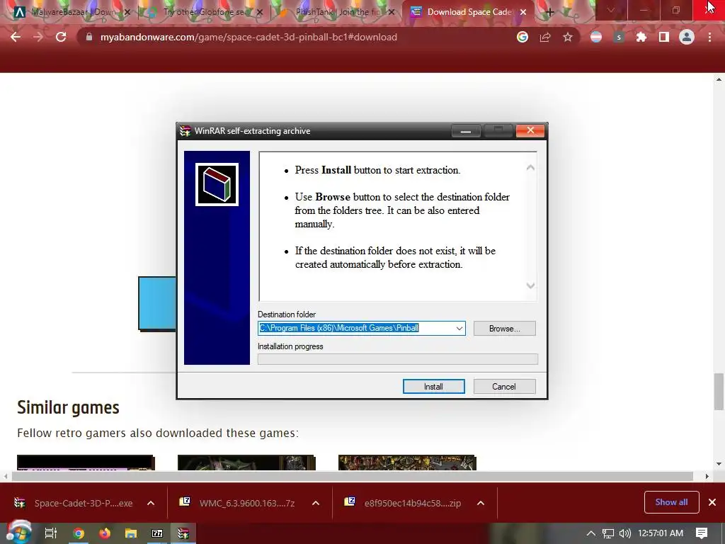The width and height of the screenshot is (725, 544).
Task: Click the page horizontal scrollbar
Action: tap(353, 476)
